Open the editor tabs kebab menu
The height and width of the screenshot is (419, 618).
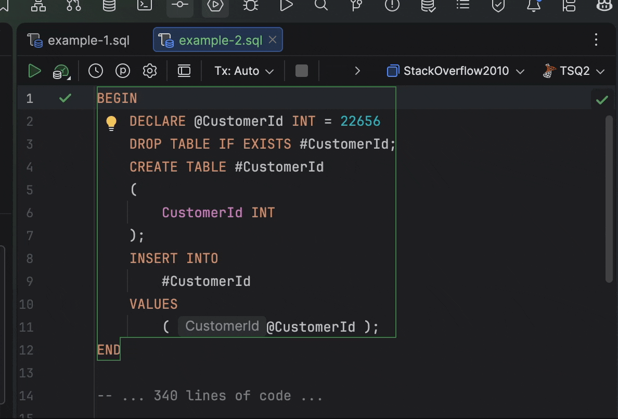click(x=596, y=40)
